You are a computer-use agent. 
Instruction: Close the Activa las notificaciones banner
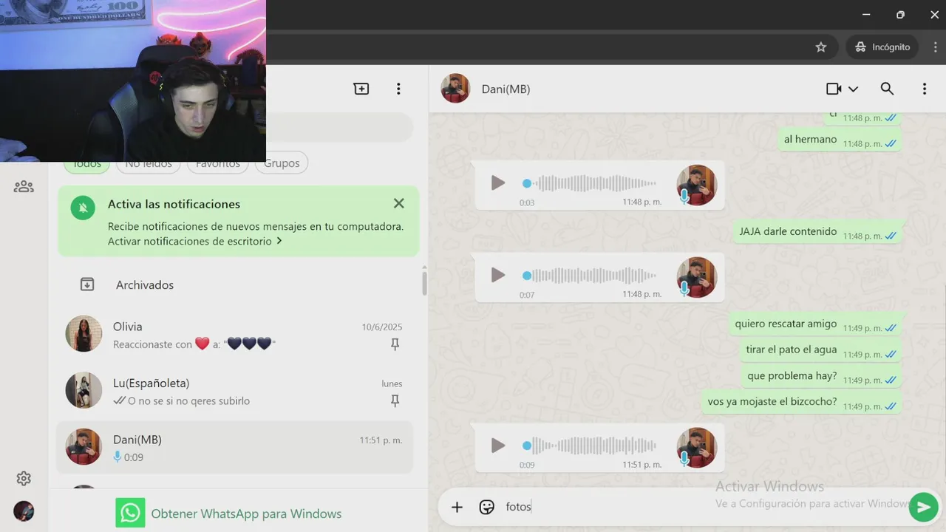click(399, 203)
